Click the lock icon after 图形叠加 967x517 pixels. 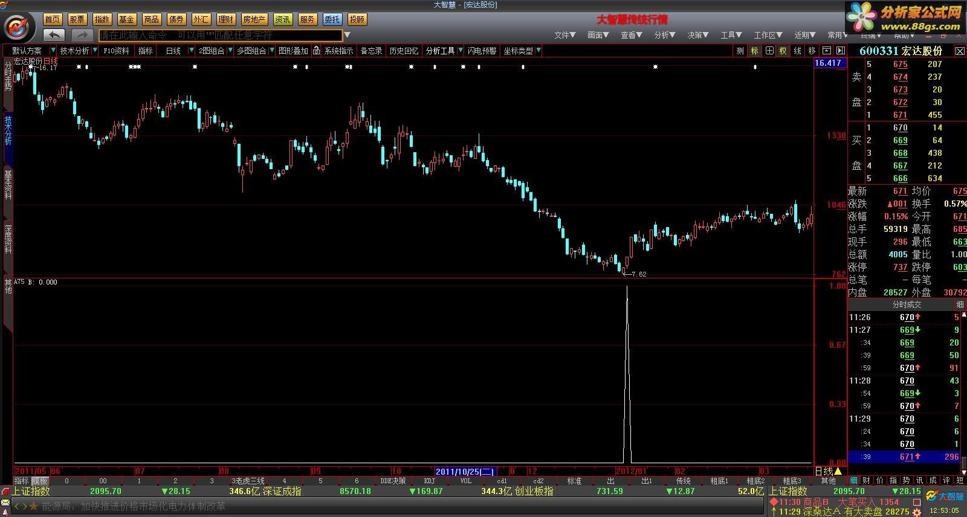click(x=316, y=51)
